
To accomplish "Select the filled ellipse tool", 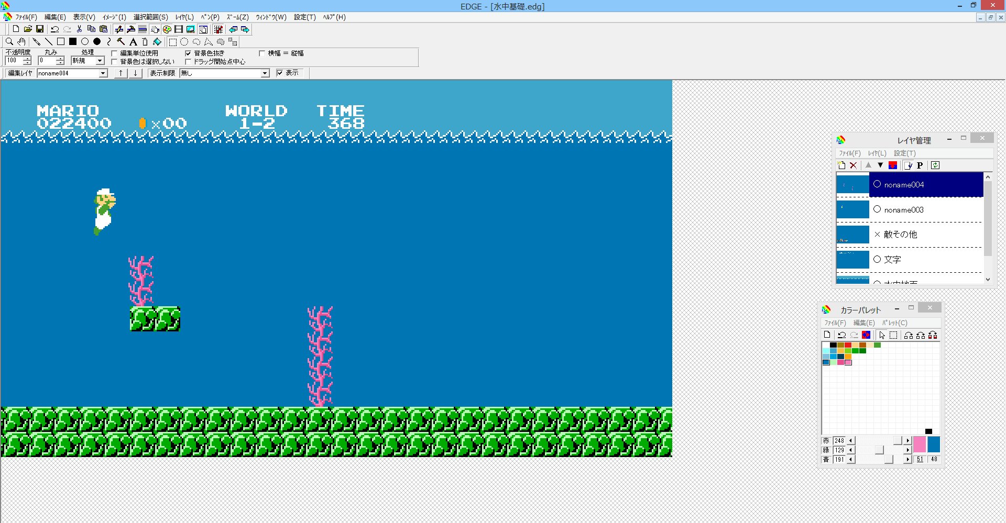I will click(x=97, y=42).
